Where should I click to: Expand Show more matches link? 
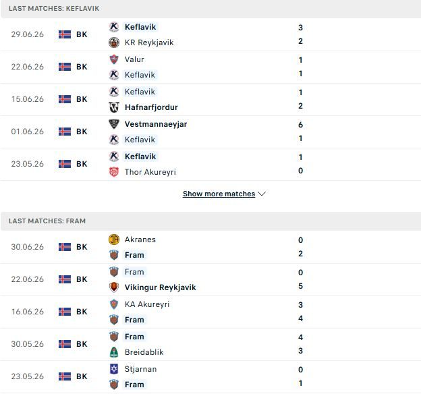[219, 194]
